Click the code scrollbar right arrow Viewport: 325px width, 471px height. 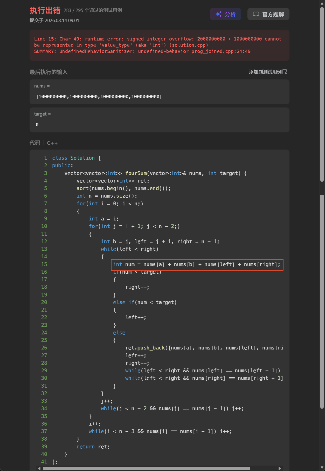click(280, 468)
